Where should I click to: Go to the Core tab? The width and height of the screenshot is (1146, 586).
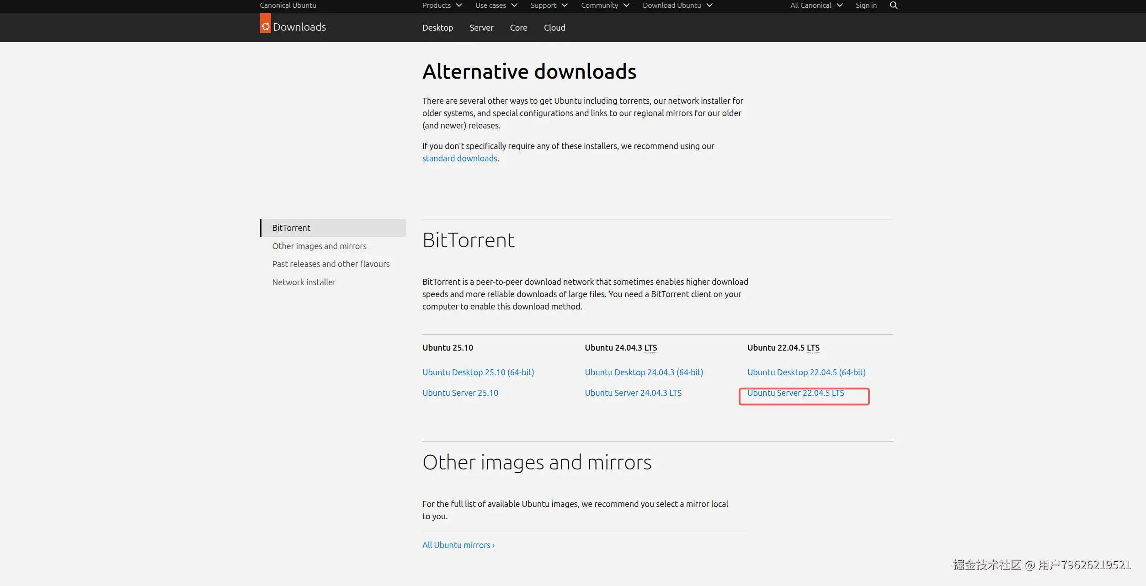click(x=518, y=28)
